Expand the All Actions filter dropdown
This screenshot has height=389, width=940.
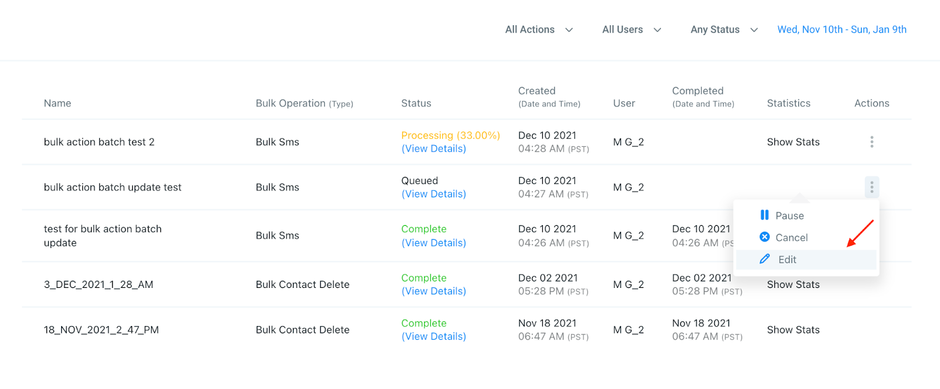(x=539, y=29)
